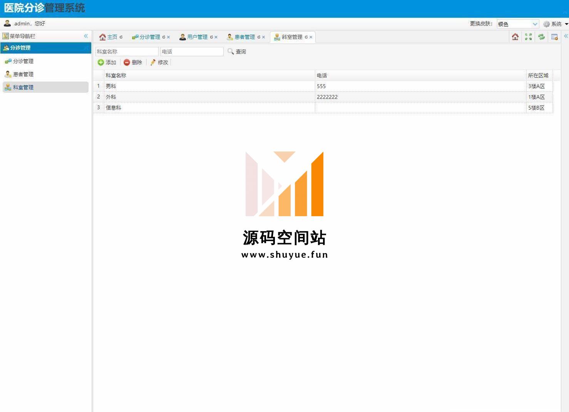Select the row named 信息科
The height and width of the screenshot is (412, 569).
(323, 108)
